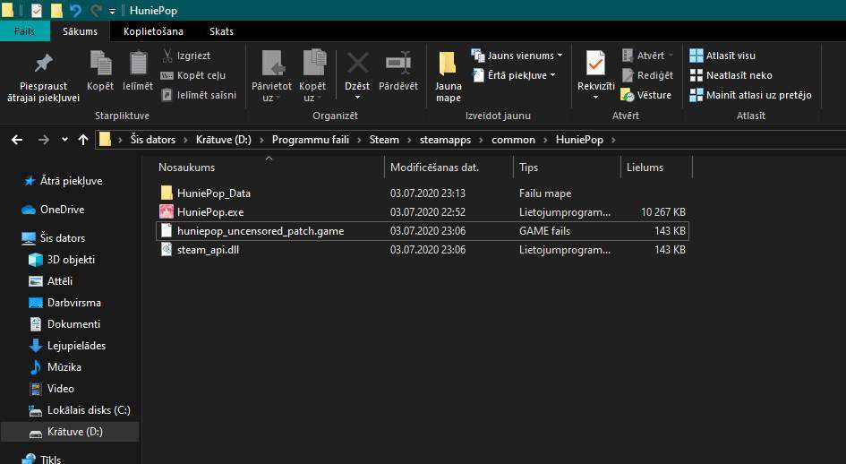Rename item with Pārdēvēt
The height and width of the screenshot is (464, 846).
pos(398,71)
